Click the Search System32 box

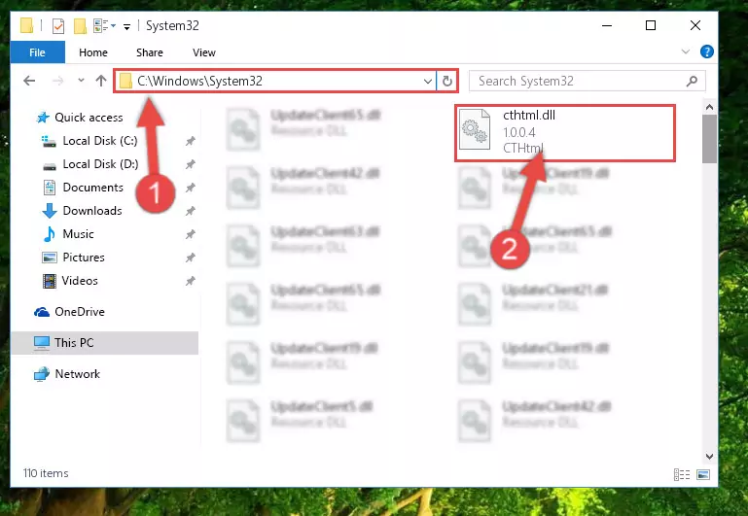coord(588,81)
